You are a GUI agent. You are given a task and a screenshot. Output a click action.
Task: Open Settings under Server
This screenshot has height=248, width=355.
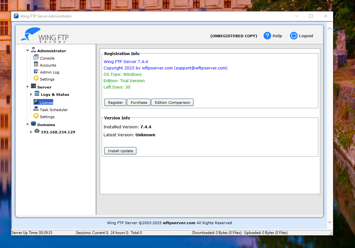pos(47,117)
